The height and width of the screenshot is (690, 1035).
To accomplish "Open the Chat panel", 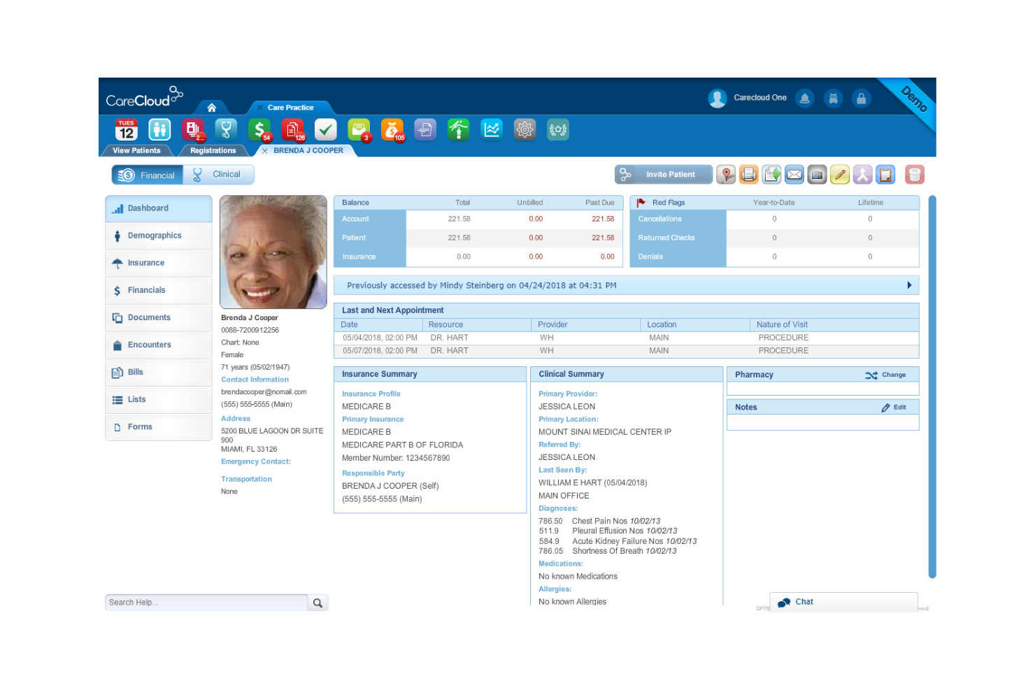I will 843,602.
